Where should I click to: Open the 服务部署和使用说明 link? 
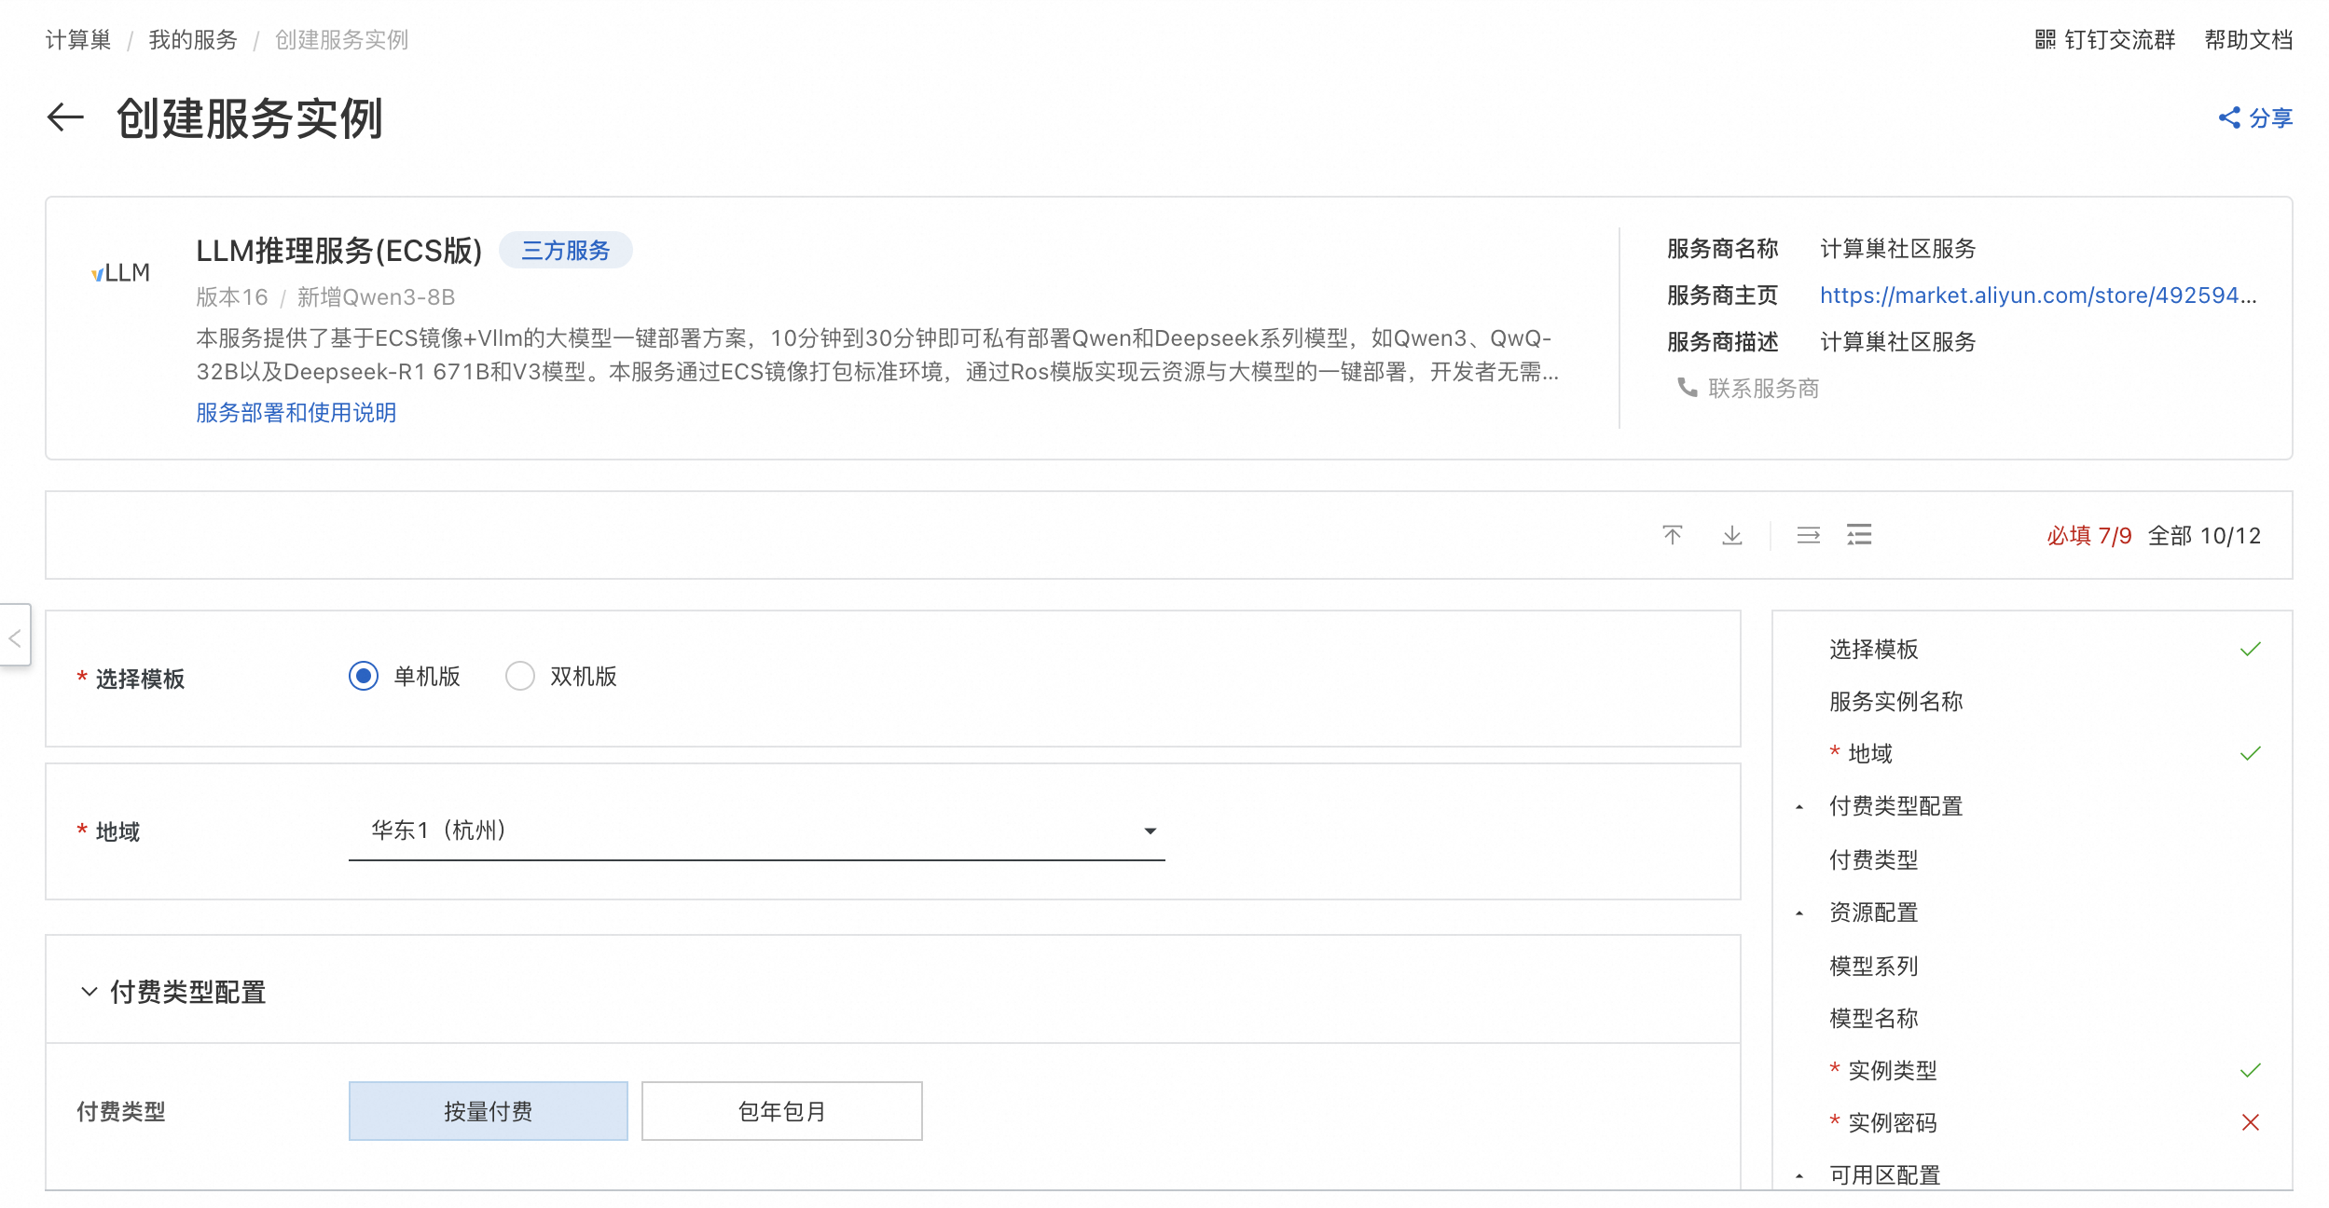[x=296, y=413]
